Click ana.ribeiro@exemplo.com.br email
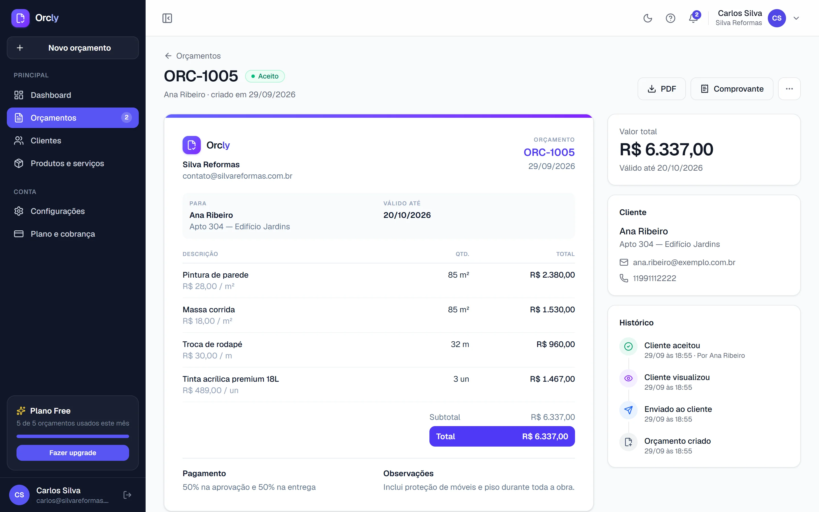The width and height of the screenshot is (819, 512). tap(684, 263)
